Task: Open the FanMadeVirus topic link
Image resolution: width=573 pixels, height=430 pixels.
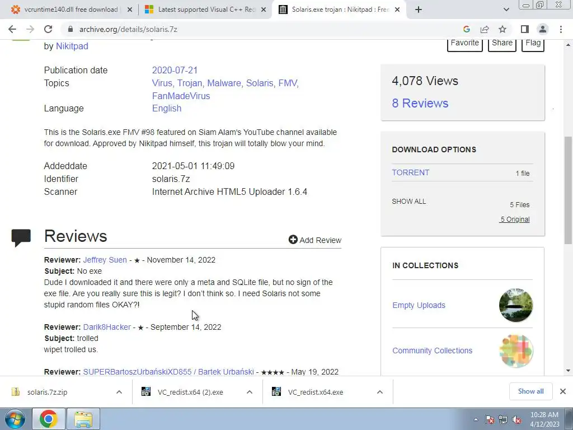Action: [x=181, y=96]
